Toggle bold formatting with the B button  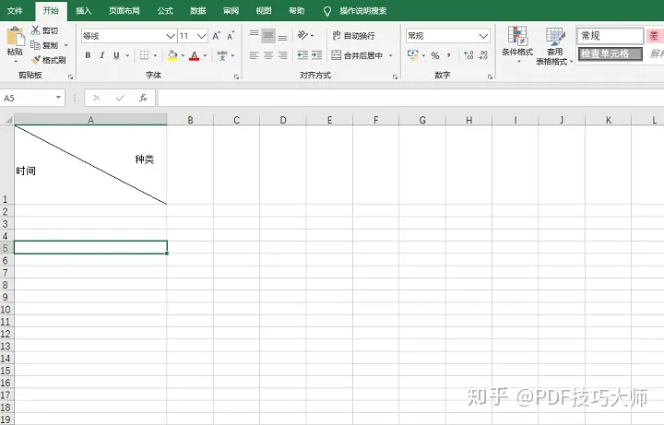(x=88, y=55)
